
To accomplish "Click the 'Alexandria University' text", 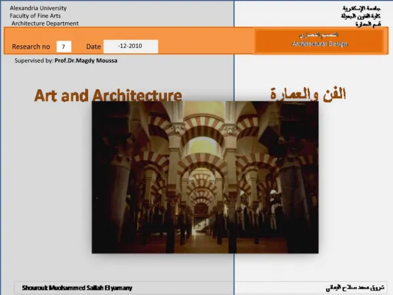I will tap(38, 8).
